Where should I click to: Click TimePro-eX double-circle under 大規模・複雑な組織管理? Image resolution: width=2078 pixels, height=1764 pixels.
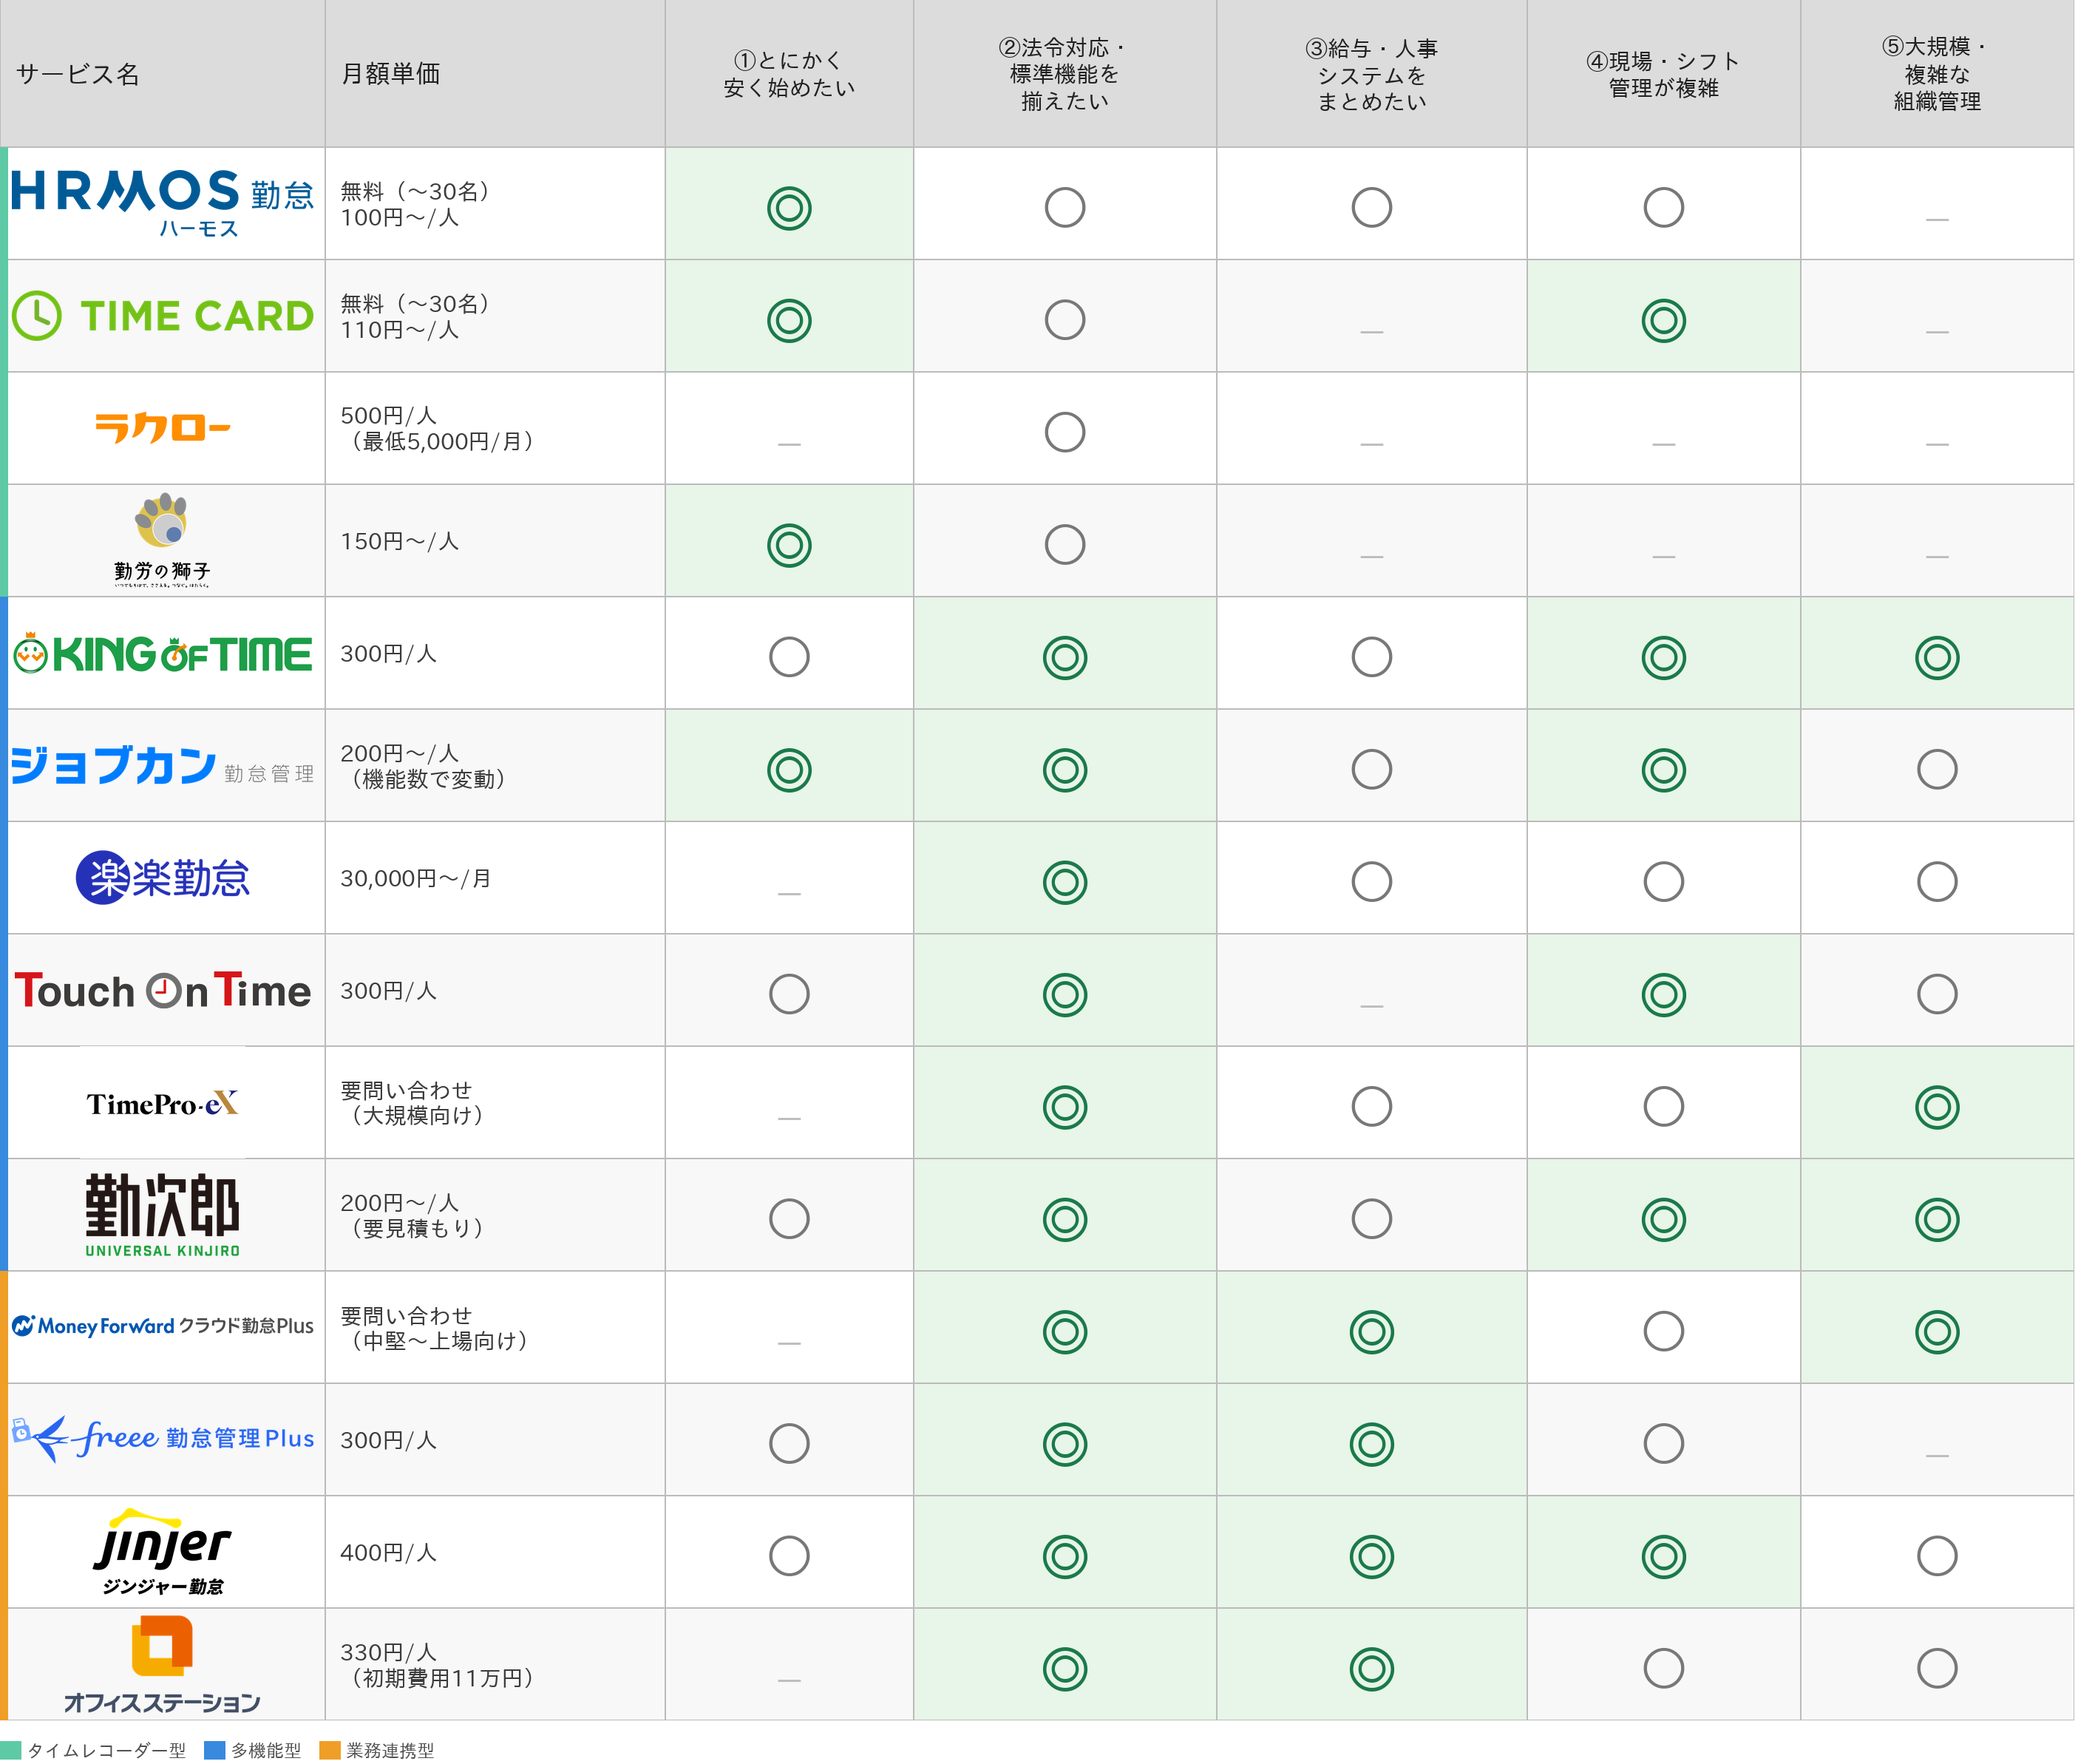1937,1107
